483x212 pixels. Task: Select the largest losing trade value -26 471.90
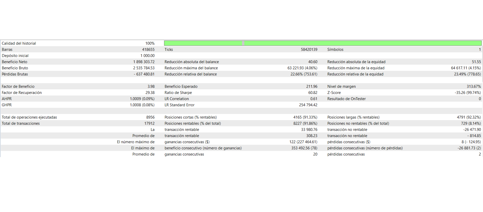click(x=472, y=130)
